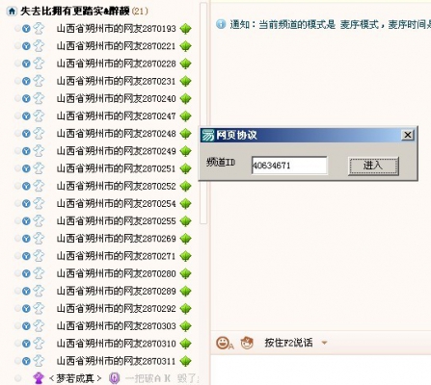Toggle the status circle for user 2870193
Screen dimensions: 431x385
point(17,29)
